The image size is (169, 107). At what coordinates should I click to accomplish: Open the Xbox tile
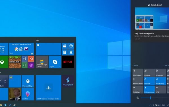click(x=4, y=62)
